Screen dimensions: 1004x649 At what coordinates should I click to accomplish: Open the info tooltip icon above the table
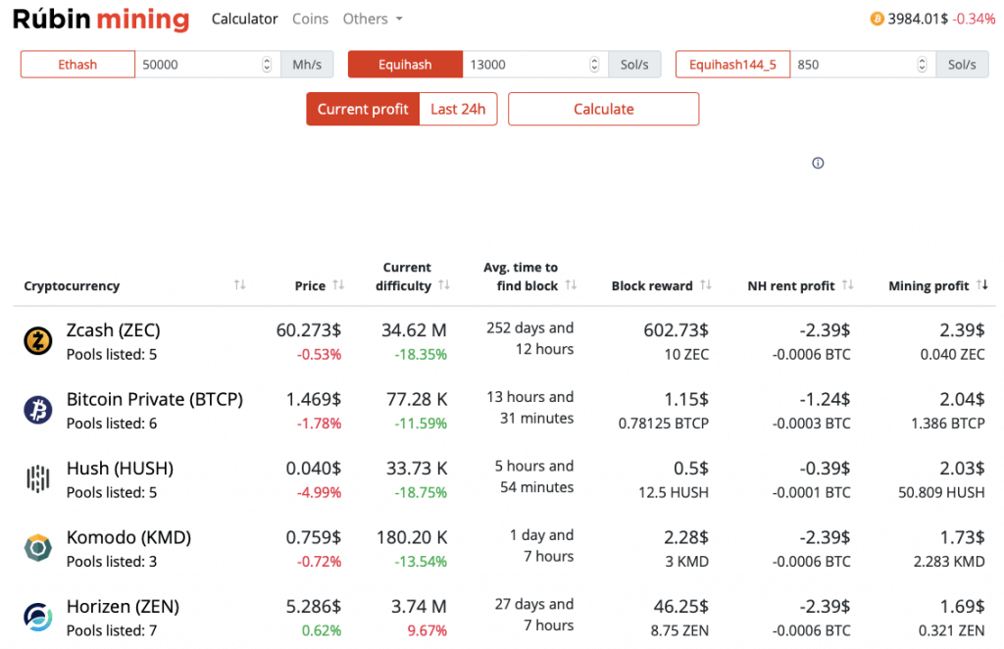click(818, 163)
